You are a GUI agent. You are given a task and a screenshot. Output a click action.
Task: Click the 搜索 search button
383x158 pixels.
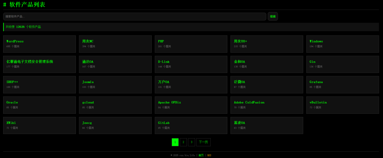click(273, 16)
